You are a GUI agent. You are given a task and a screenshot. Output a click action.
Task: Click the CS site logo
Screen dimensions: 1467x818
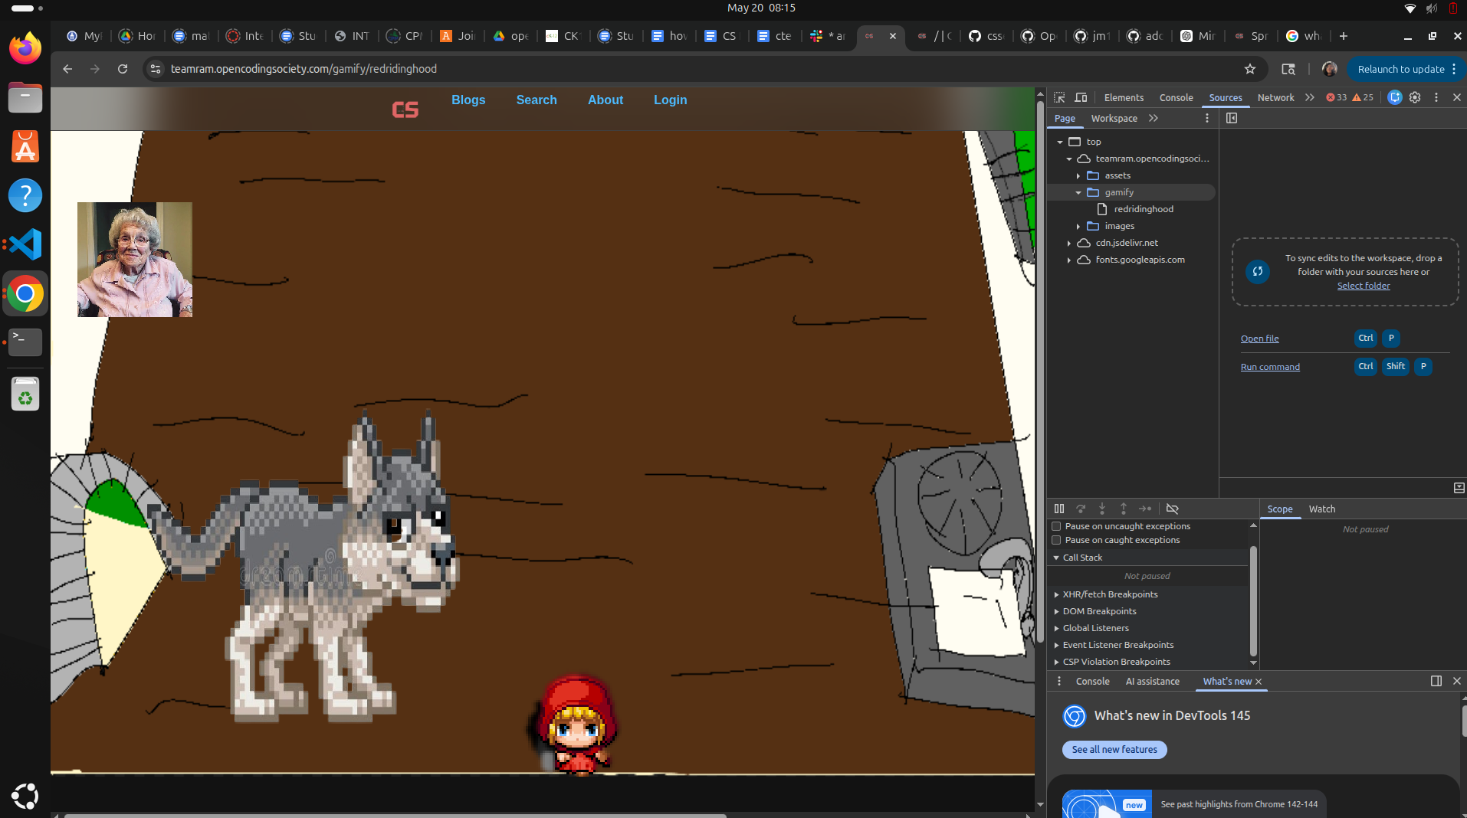click(405, 110)
